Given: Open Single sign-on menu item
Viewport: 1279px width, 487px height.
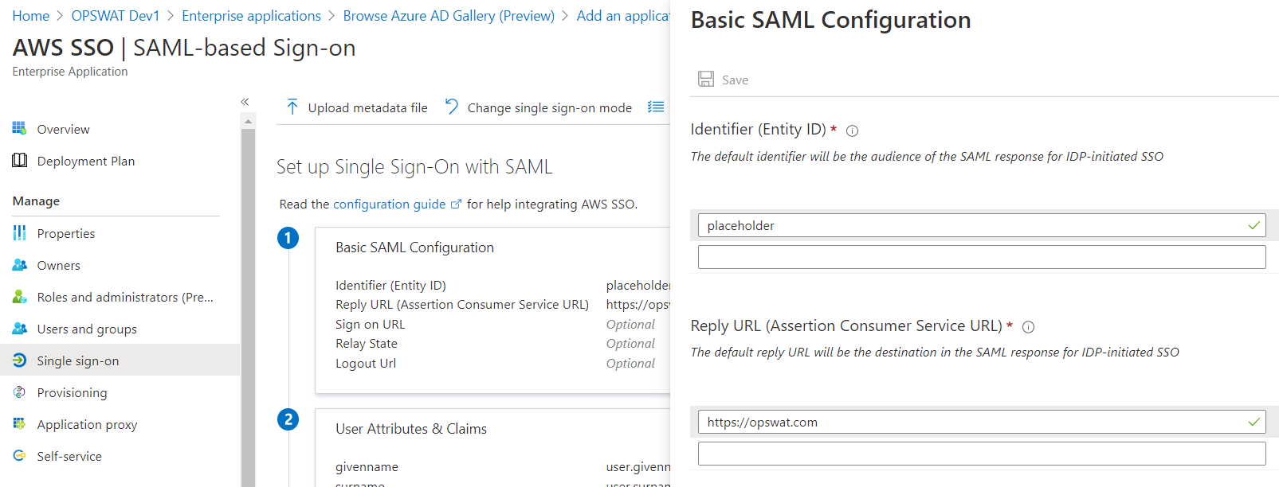Looking at the screenshot, I should coord(77,360).
